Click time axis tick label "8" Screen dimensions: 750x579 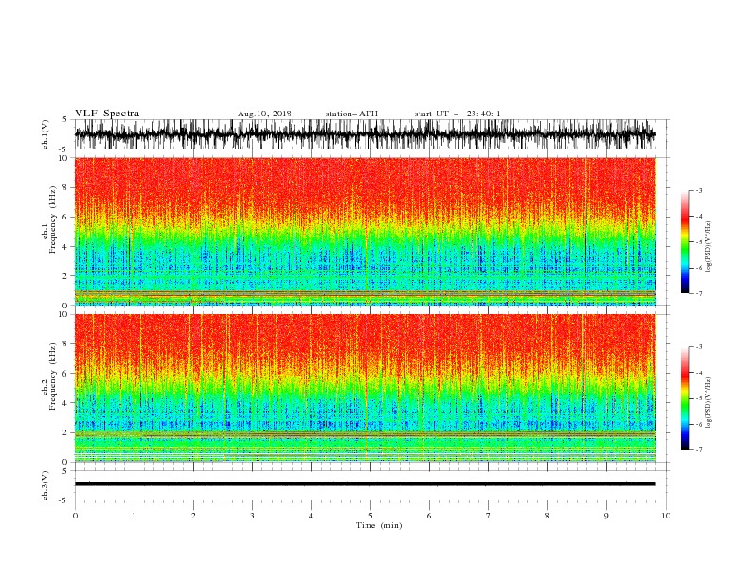point(547,516)
